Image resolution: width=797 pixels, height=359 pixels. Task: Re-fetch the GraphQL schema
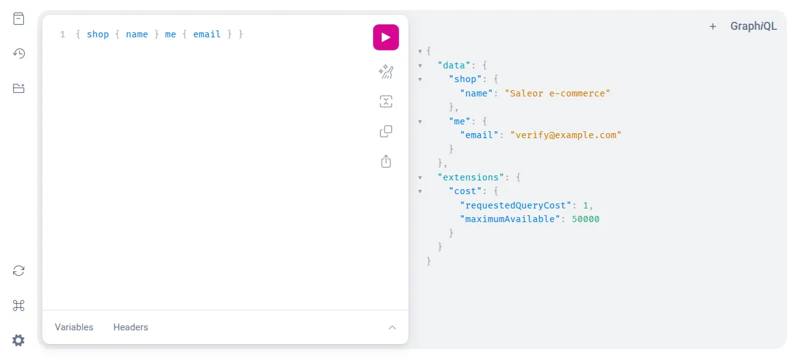(x=19, y=271)
